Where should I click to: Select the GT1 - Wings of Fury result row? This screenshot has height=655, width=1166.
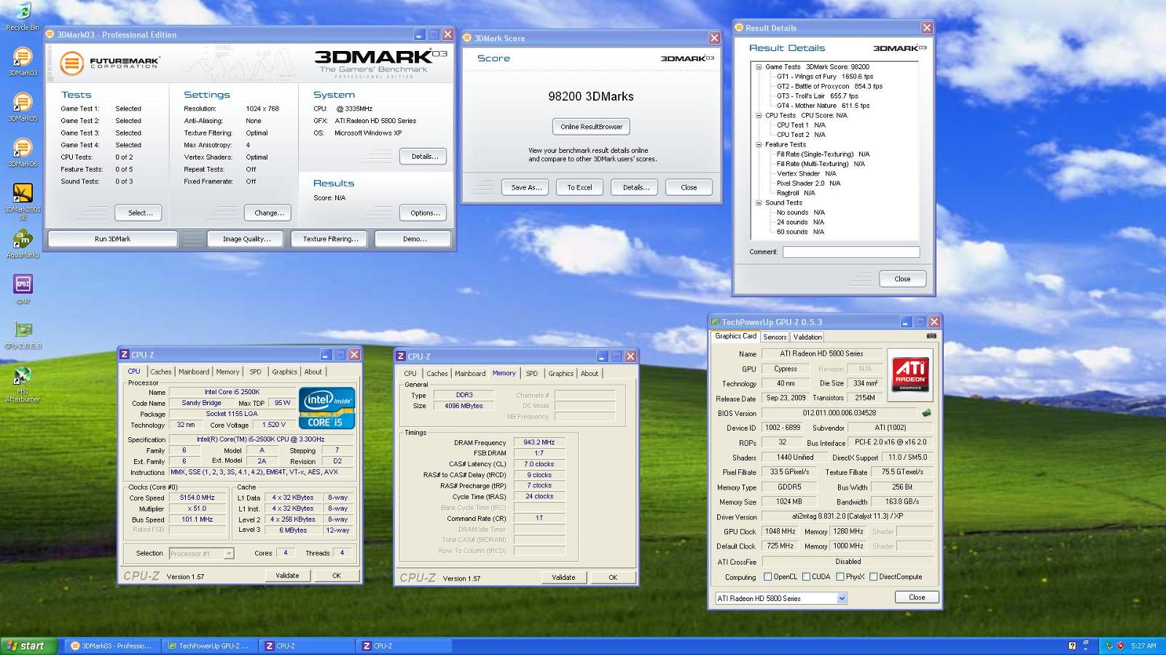tap(825, 77)
